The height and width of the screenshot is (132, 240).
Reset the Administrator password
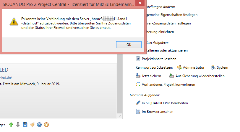click(191, 67)
